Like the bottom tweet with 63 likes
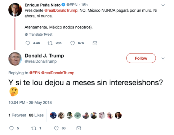This screenshot has width=174, height=135. point(56,128)
